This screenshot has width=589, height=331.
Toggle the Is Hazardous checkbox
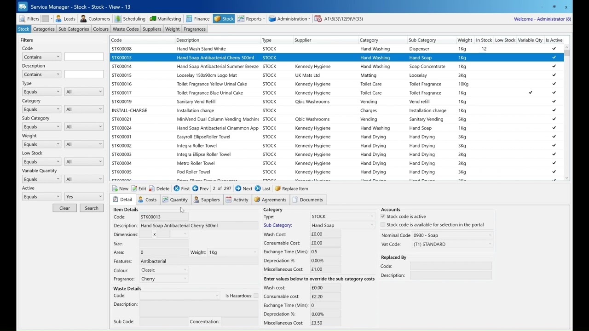click(x=256, y=296)
